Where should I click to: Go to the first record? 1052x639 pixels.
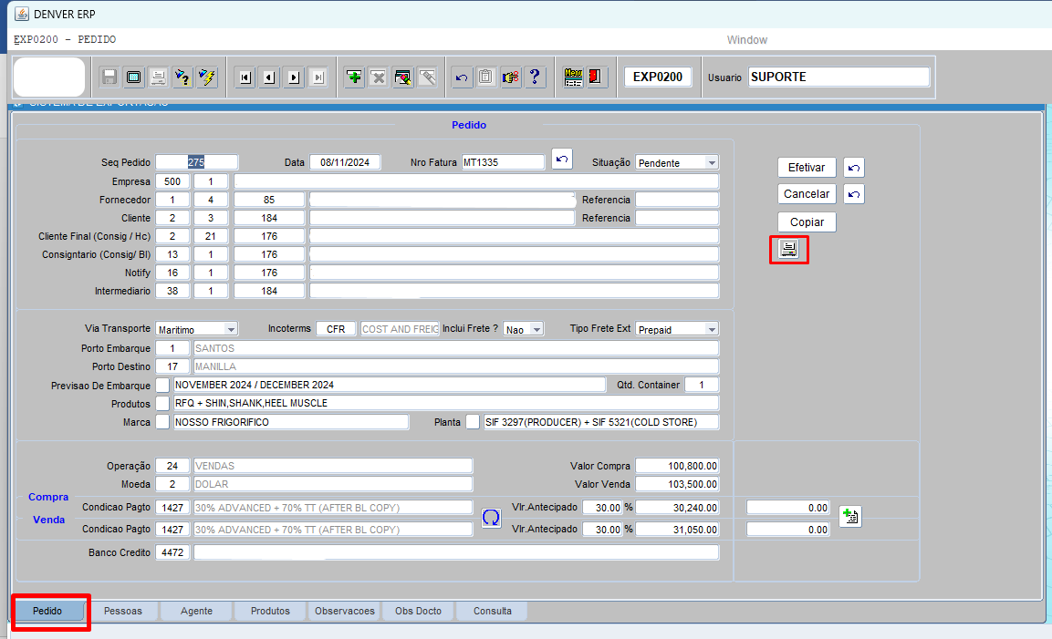pyautogui.click(x=245, y=77)
